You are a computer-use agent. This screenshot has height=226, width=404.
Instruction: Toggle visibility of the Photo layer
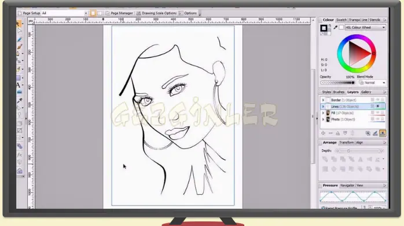tap(378, 119)
